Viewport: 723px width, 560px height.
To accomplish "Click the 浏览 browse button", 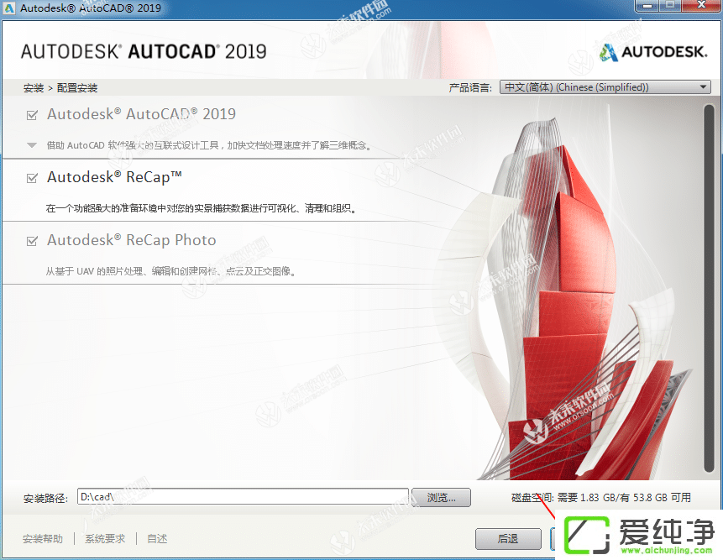I will coord(441,497).
